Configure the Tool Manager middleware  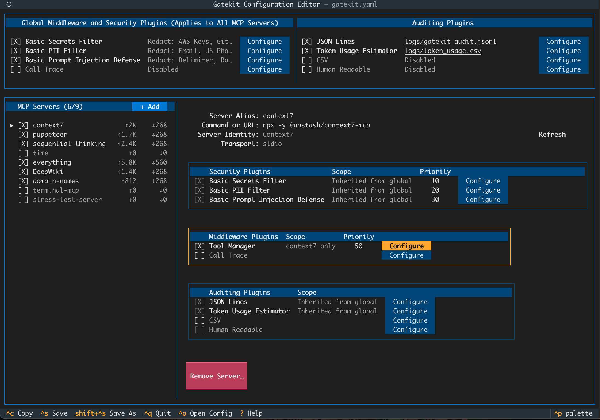(x=406, y=246)
